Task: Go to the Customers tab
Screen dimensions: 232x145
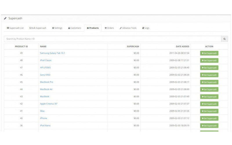Action: click(x=75, y=28)
